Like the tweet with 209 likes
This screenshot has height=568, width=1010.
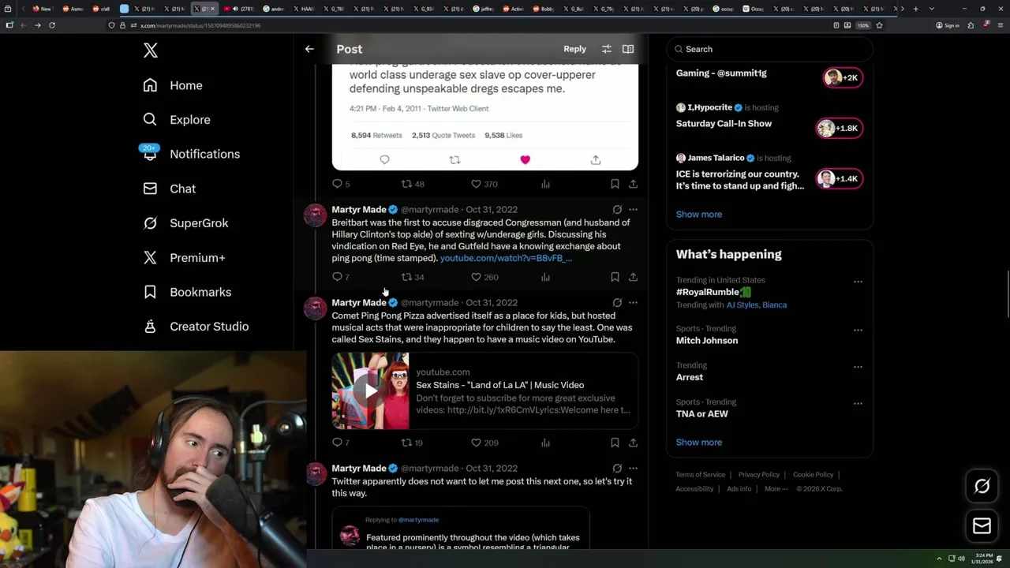point(484,443)
